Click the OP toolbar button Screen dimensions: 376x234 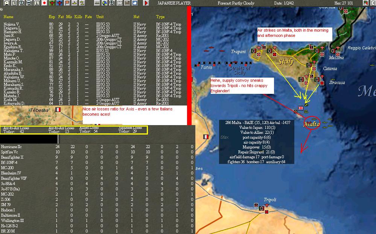120,3
